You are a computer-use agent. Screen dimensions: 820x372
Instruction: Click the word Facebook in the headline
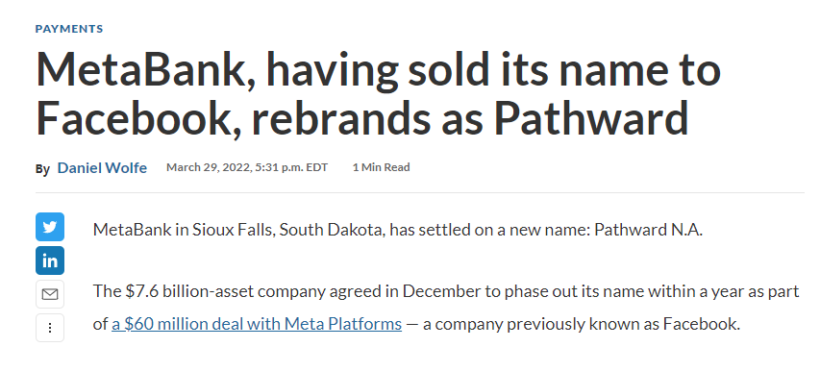tap(134, 118)
